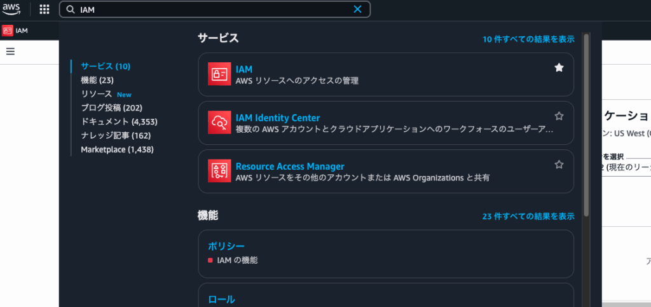Click the IAM の機能 label under ポリシー
Viewport: 651px width, 307px height.
tap(237, 261)
